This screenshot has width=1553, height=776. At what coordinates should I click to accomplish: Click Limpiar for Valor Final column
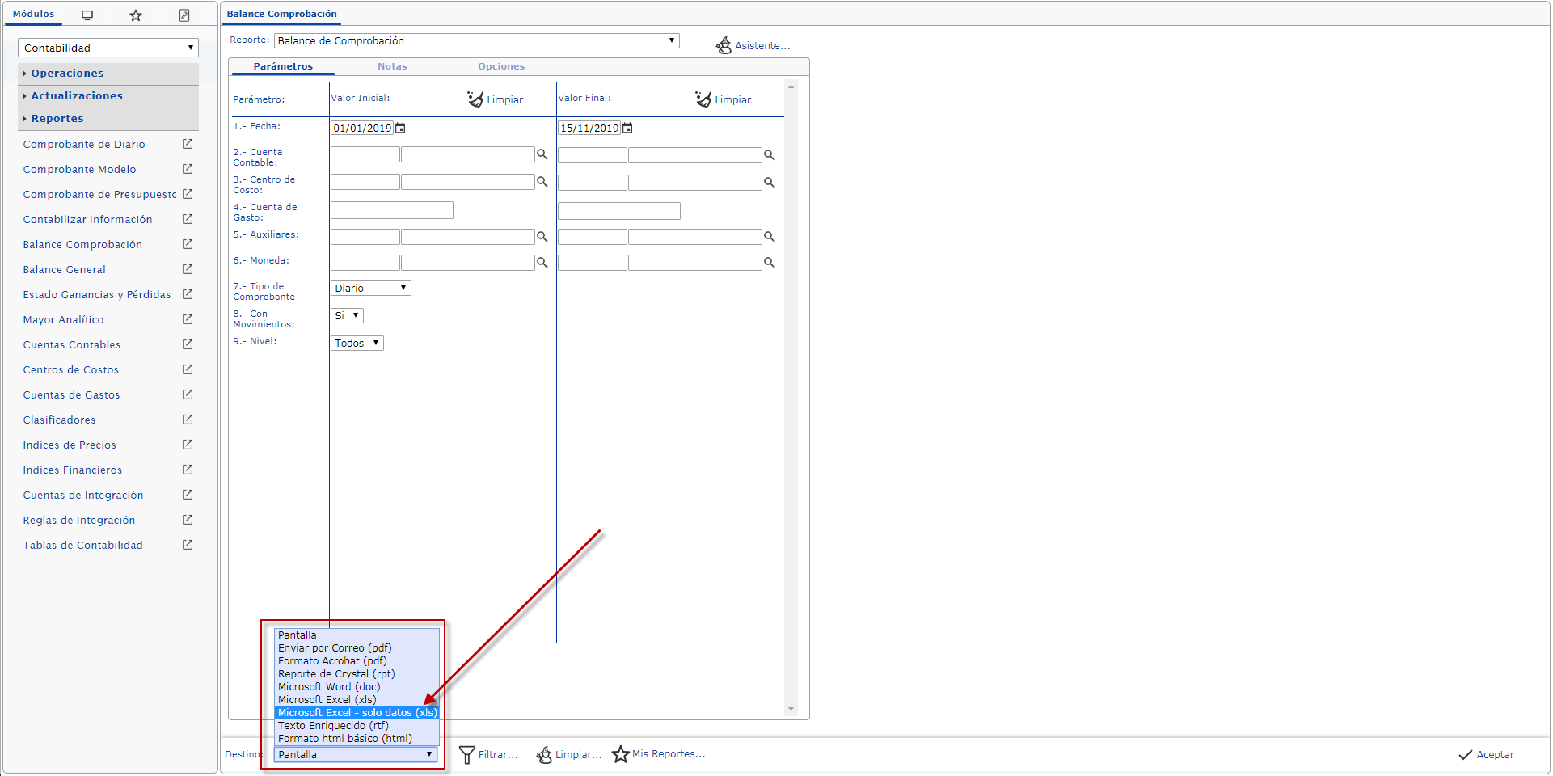[724, 99]
